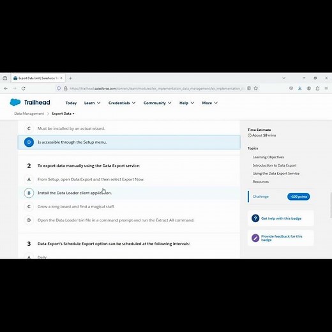332x332 pixels.
Task: Click question 3 text about Schedule Export
Action: pyautogui.click(x=114, y=244)
